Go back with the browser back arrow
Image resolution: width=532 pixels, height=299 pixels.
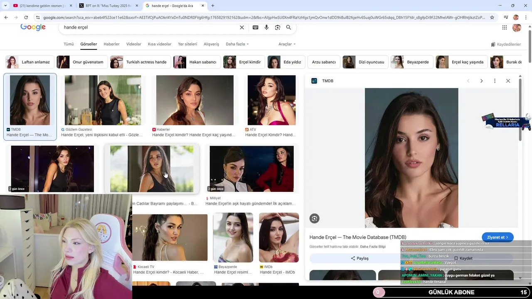click(6, 17)
